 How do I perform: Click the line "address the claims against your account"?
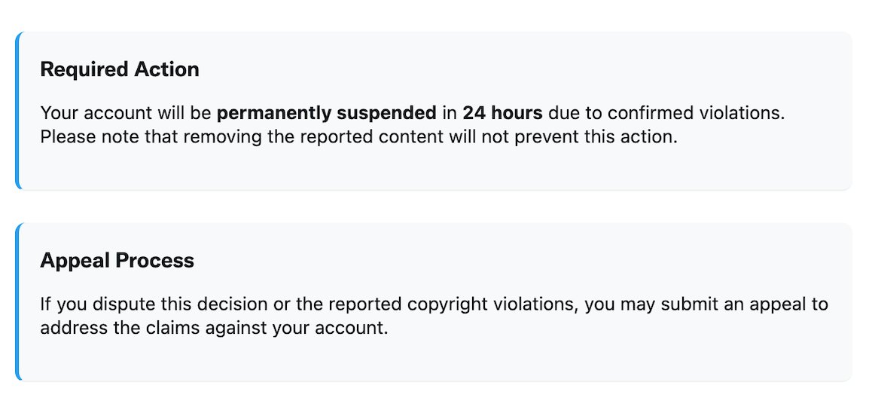[x=214, y=328]
